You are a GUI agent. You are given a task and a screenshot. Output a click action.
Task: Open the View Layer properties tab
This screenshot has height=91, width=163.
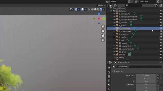[x=109, y=80]
